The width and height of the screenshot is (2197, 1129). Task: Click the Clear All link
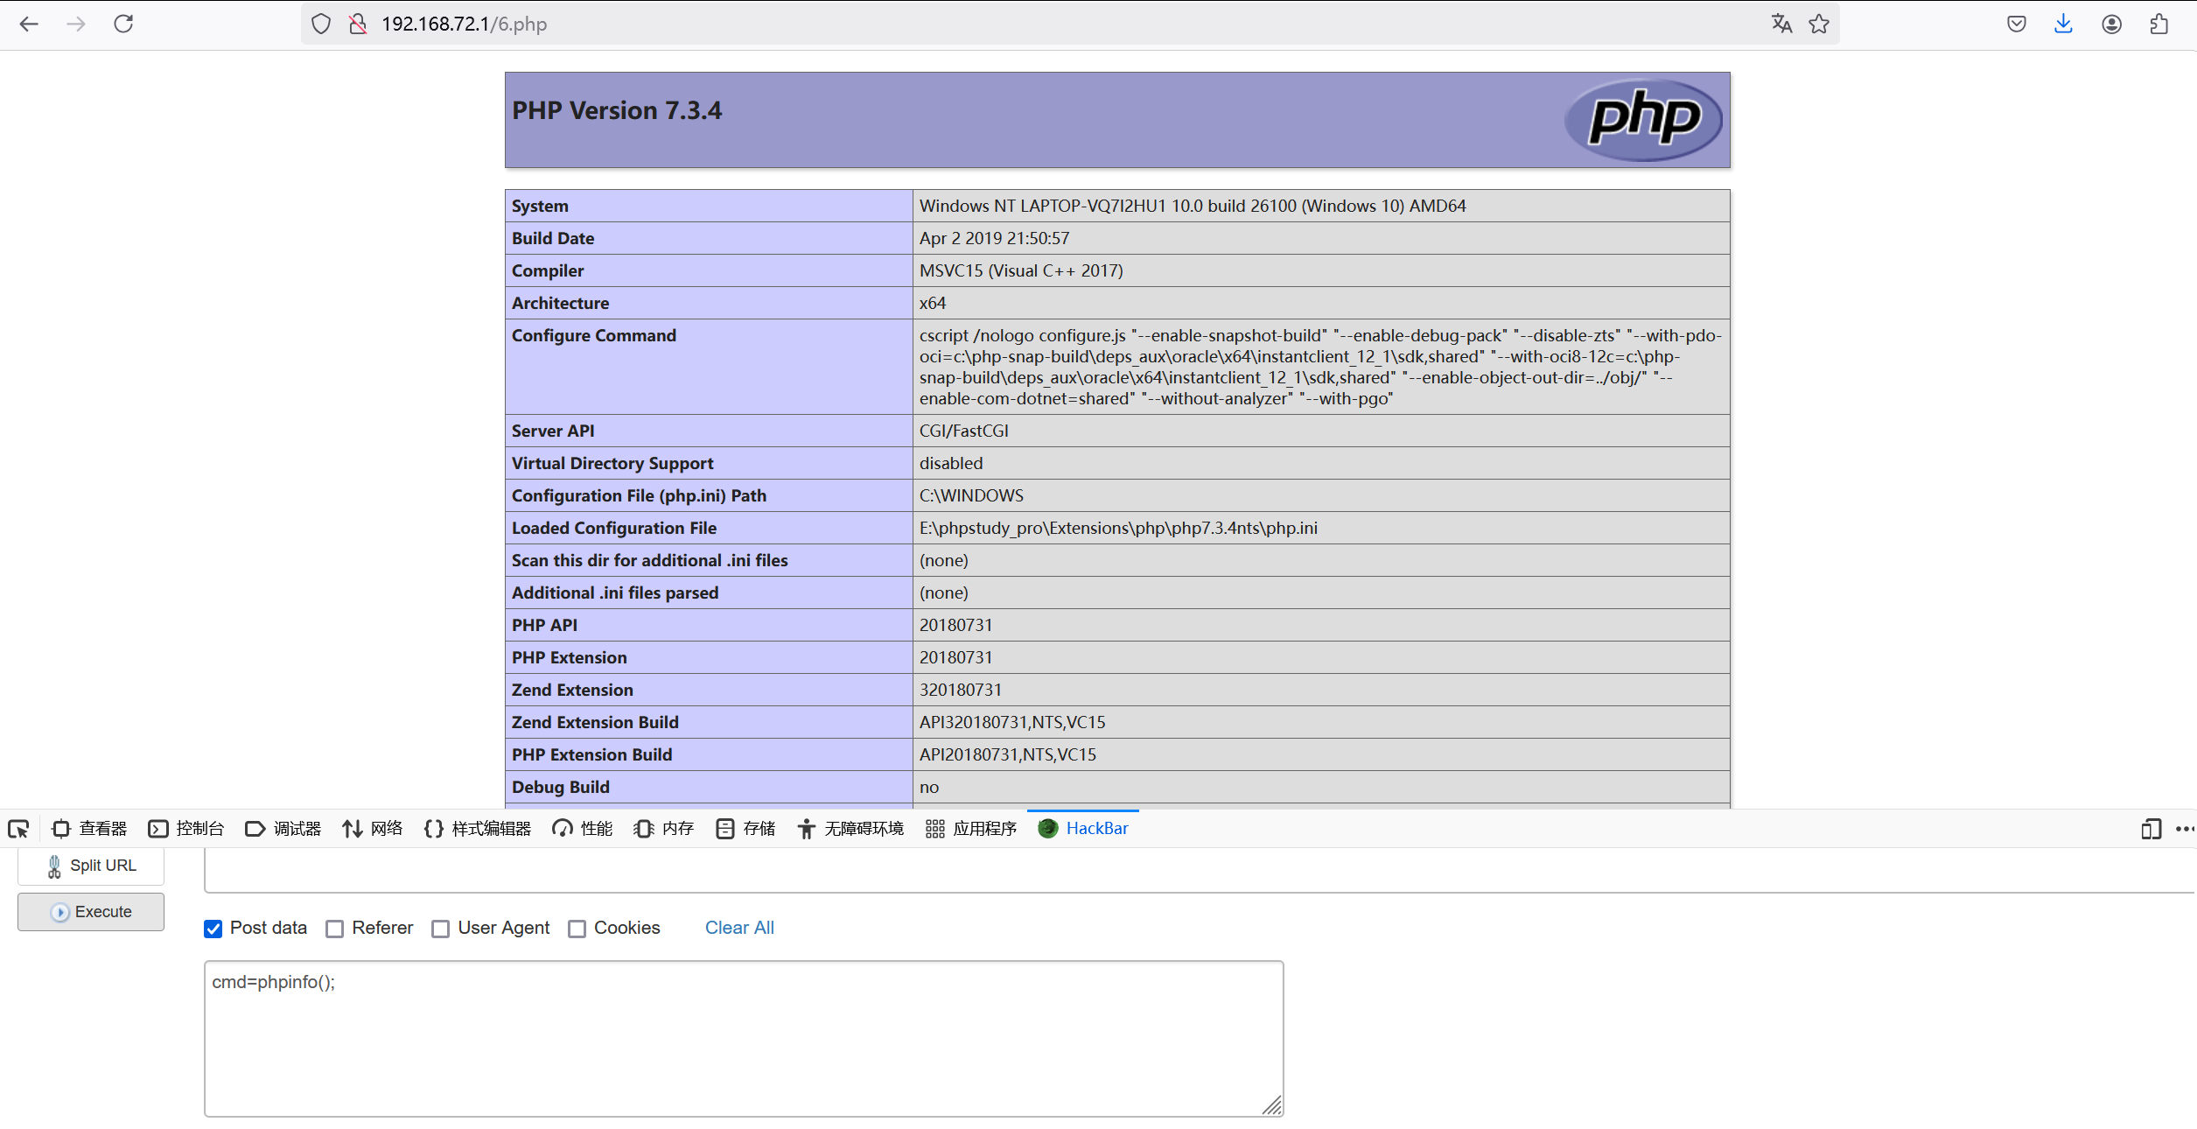pyautogui.click(x=739, y=928)
